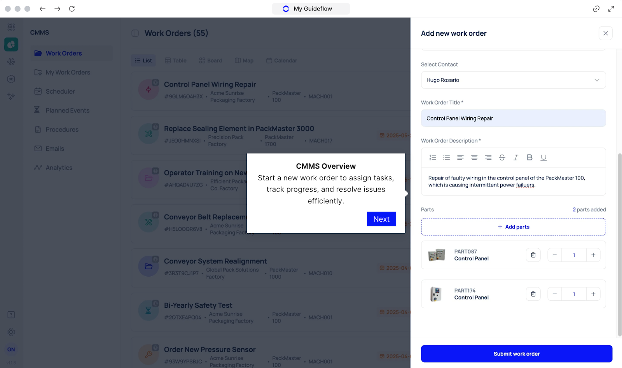Submit the work order
622x368 pixels.
tap(517, 354)
